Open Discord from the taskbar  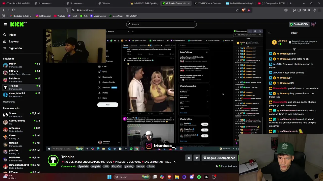pyautogui.click(x=192, y=177)
